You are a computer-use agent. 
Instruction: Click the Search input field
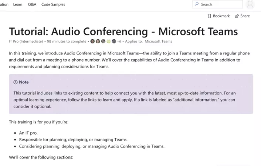click(217, 4)
